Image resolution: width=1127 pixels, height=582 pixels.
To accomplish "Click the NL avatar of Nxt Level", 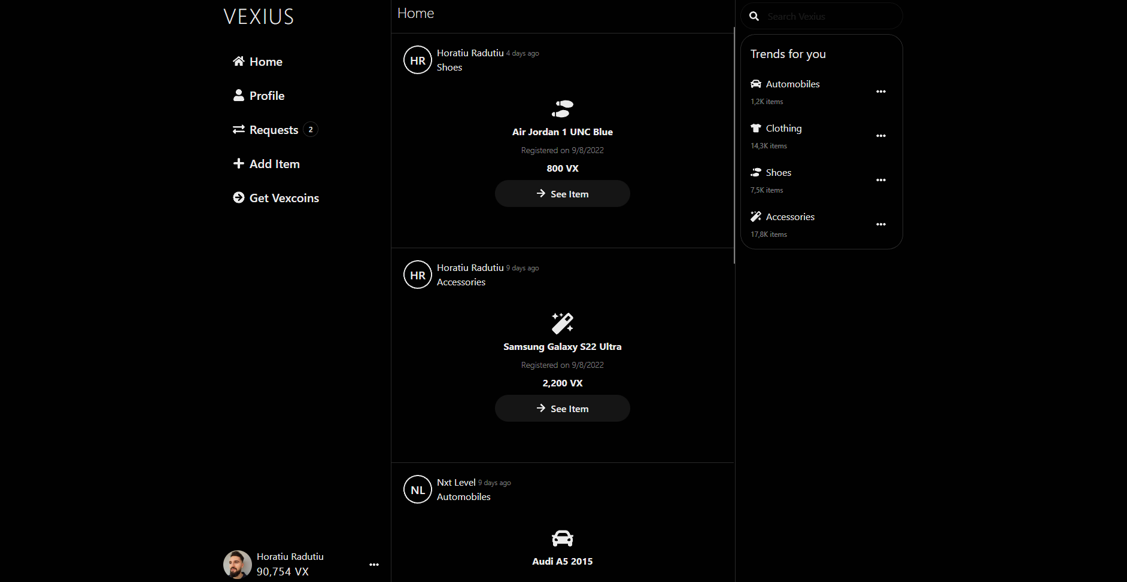I will click(418, 490).
